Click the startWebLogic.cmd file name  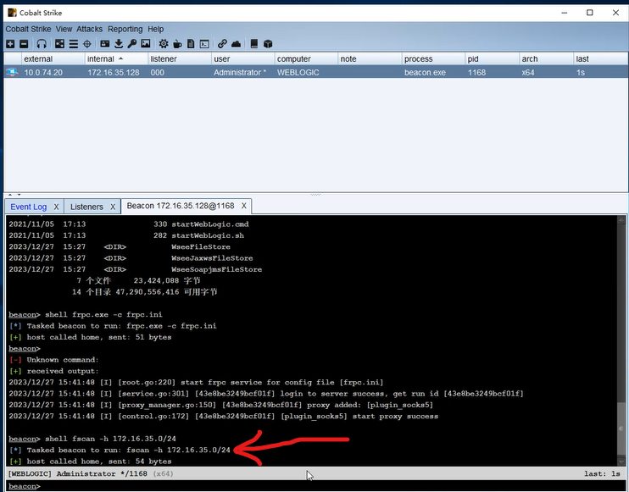click(210, 224)
